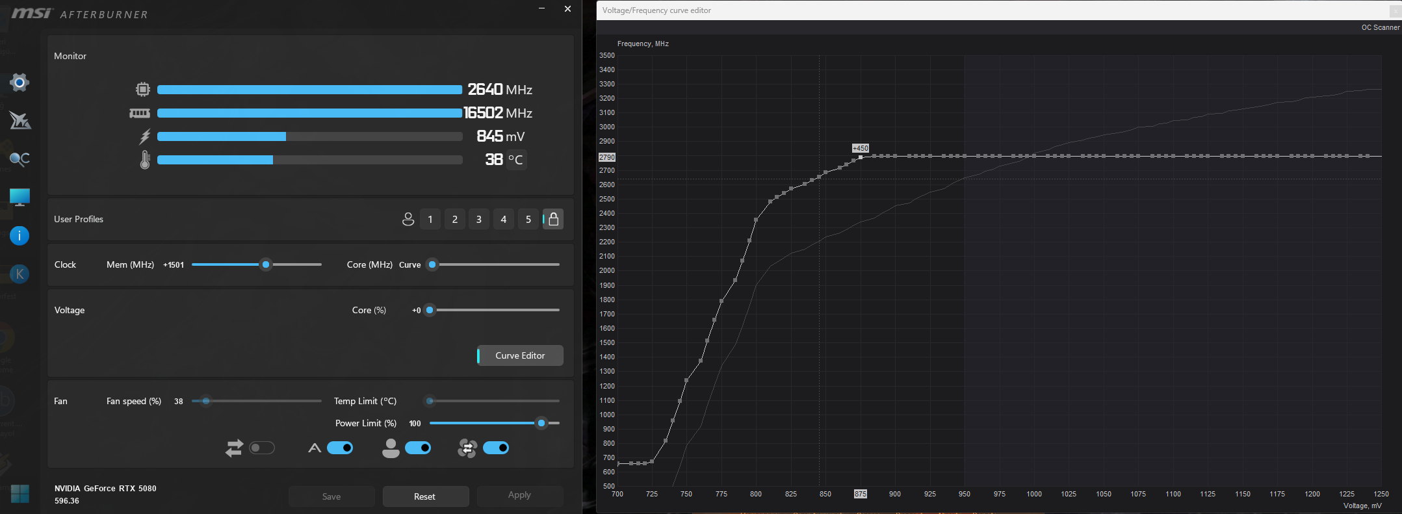The width and height of the screenshot is (1402, 514).
Task: Click driver version 596.36 text
Action: tap(67, 501)
